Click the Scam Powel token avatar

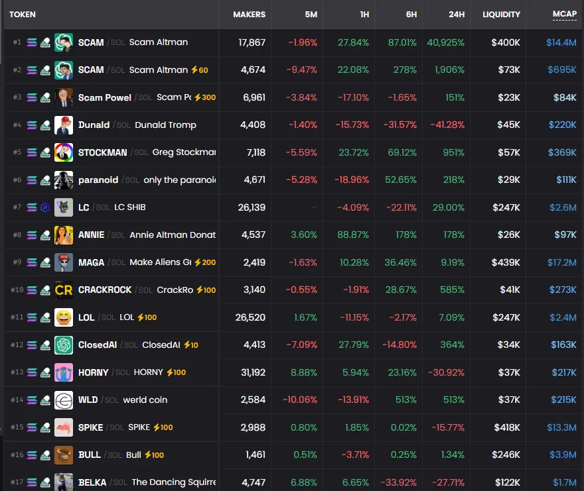[x=64, y=97]
